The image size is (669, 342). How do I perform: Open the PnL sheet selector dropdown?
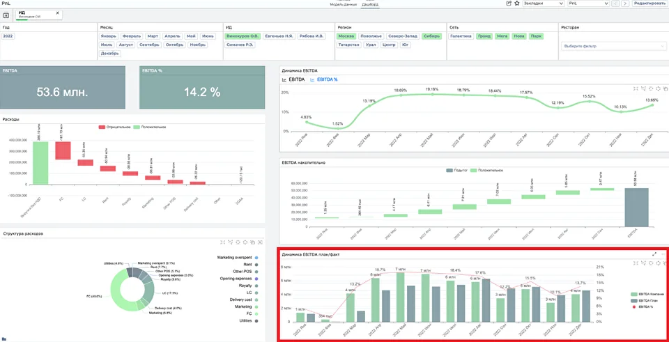[x=588, y=3]
